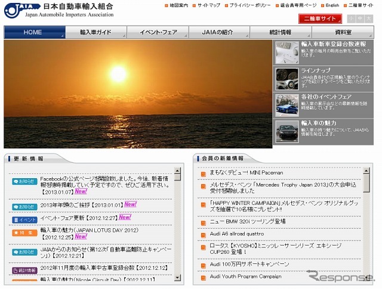
Task: Open the プライバシーポリシー link
Action: click(x=250, y=5)
